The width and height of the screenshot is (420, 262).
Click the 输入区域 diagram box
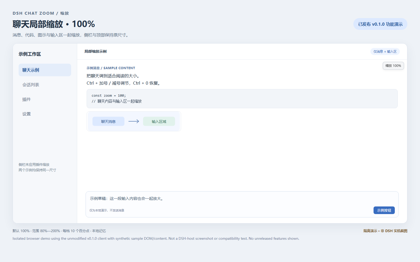[159, 121]
